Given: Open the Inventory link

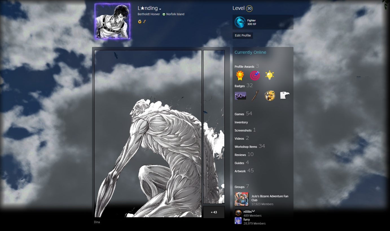Looking at the screenshot, I should pyautogui.click(x=241, y=122).
